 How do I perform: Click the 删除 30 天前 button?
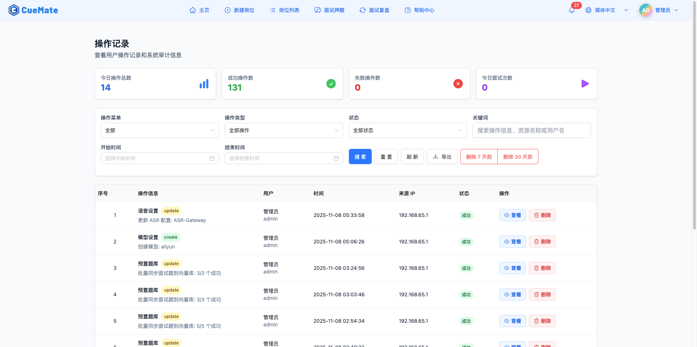pos(518,156)
